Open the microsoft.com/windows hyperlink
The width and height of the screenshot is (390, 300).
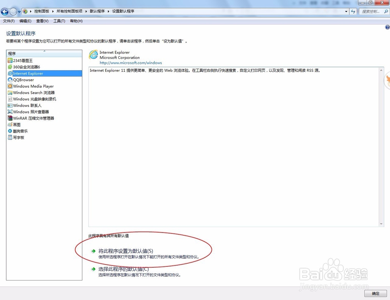click(131, 63)
